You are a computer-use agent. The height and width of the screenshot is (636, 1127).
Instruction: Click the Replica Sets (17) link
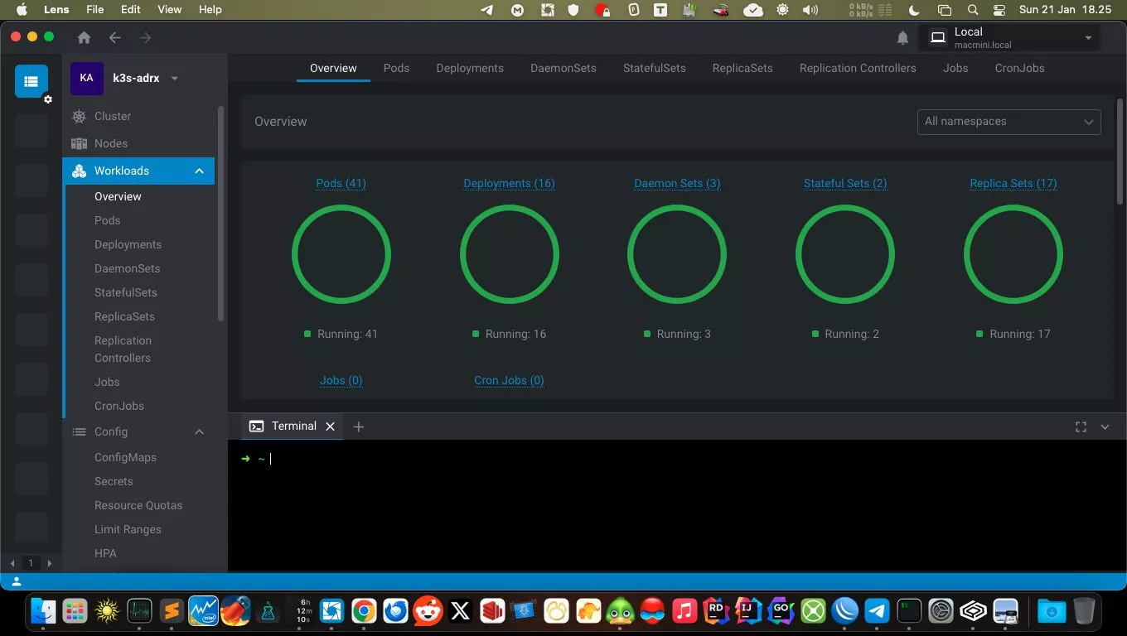pos(1013,183)
